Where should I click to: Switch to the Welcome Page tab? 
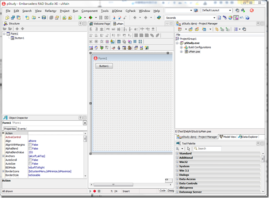pyautogui.click(x=100, y=24)
